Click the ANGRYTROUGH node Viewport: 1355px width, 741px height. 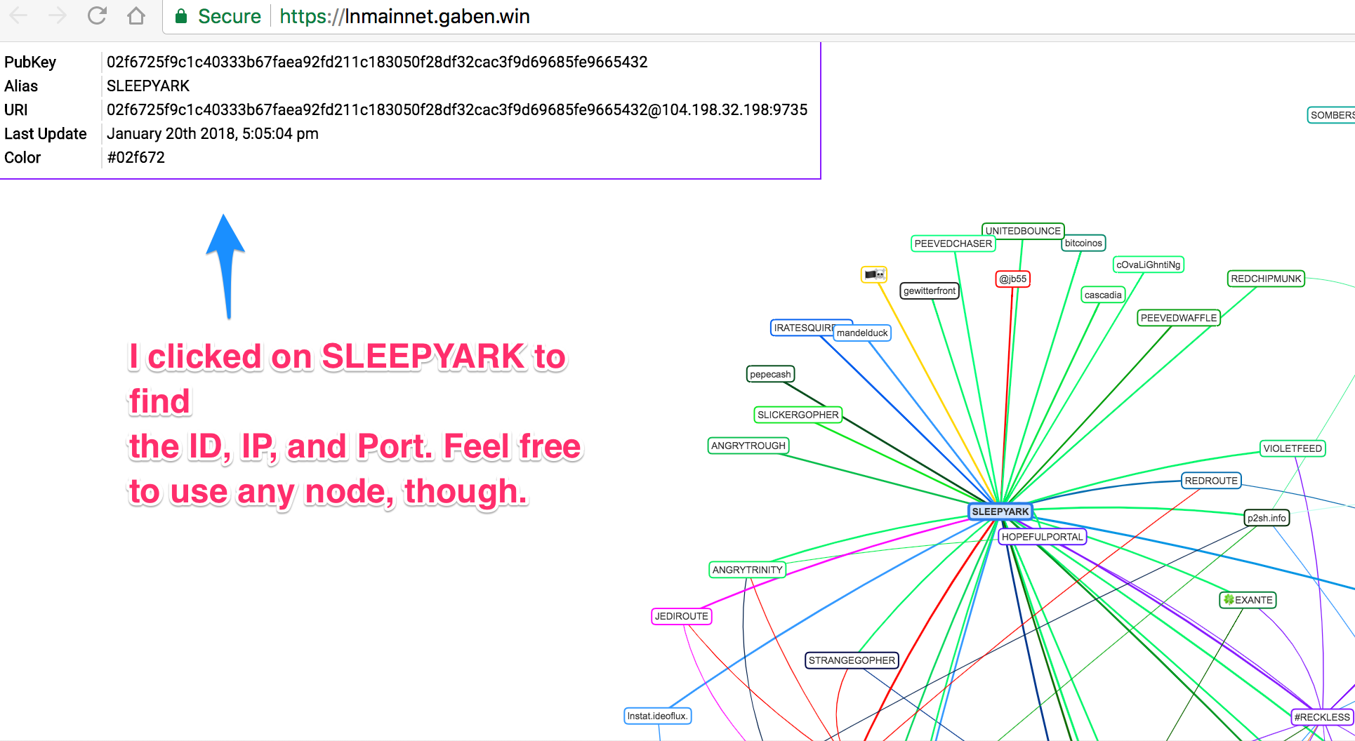pyautogui.click(x=748, y=446)
